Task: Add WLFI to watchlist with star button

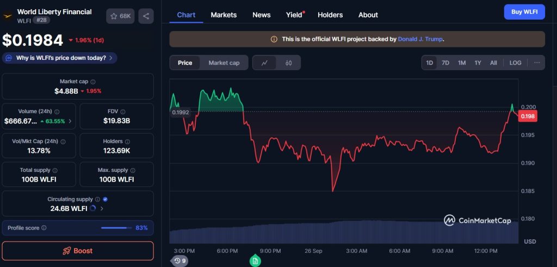Action: click(x=120, y=16)
